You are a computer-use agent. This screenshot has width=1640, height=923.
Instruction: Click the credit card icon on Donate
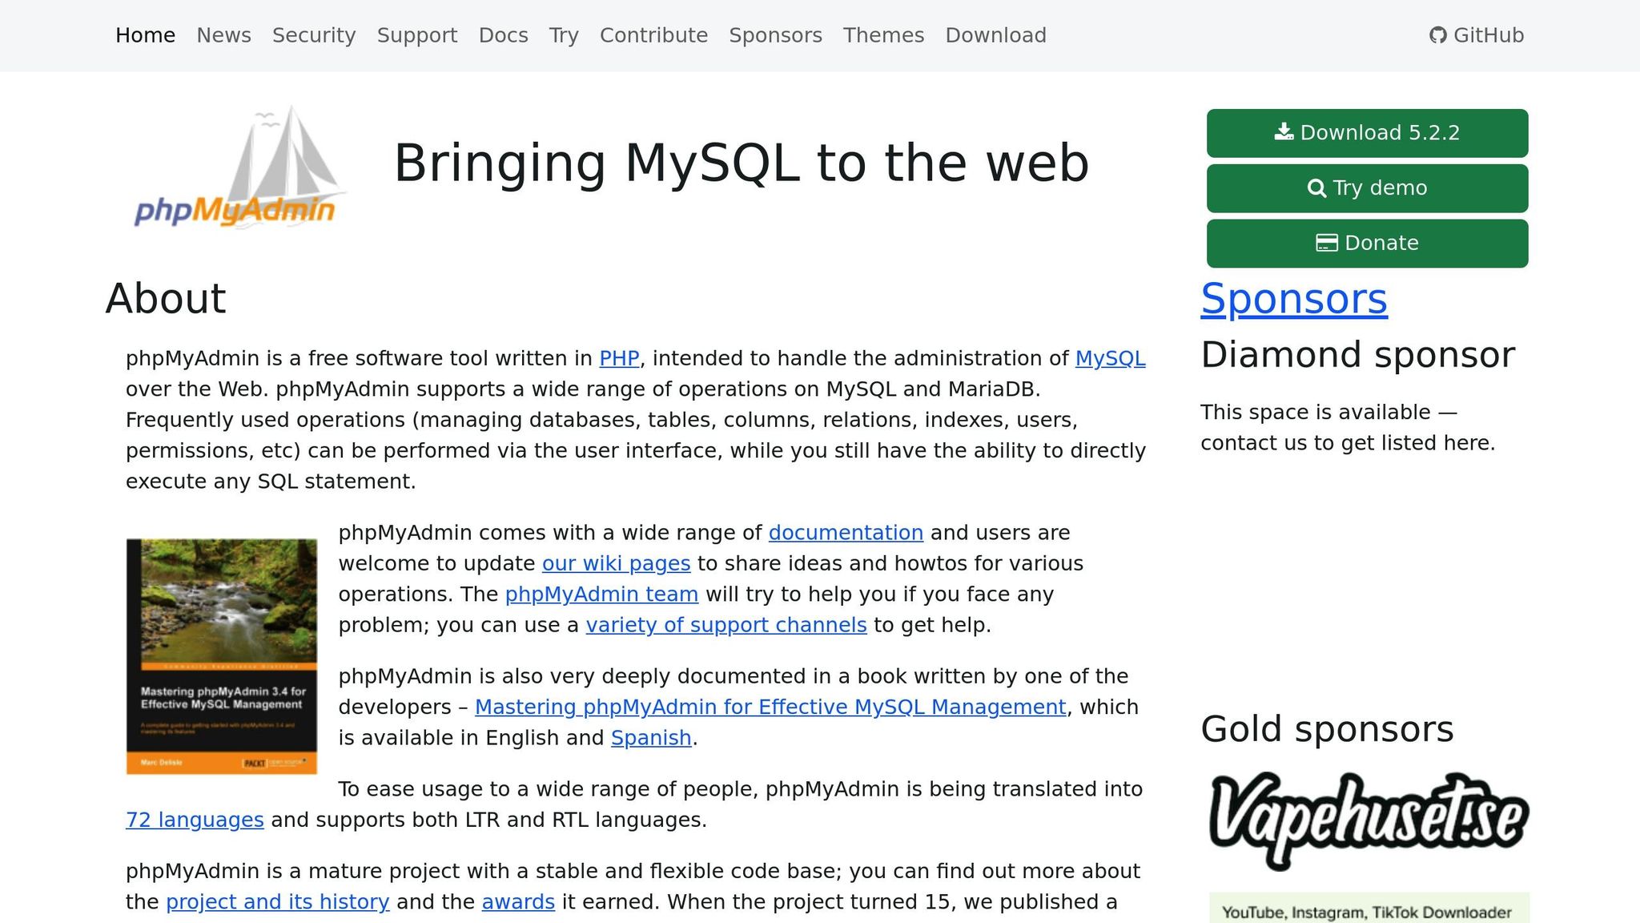pyautogui.click(x=1327, y=243)
